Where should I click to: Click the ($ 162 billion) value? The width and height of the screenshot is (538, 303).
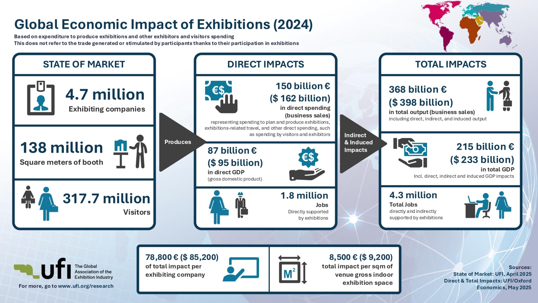pyautogui.click(x=300, y=98)
